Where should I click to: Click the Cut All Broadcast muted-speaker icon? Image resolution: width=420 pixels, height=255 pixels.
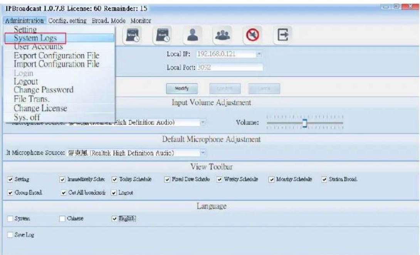tap(253, 35)
